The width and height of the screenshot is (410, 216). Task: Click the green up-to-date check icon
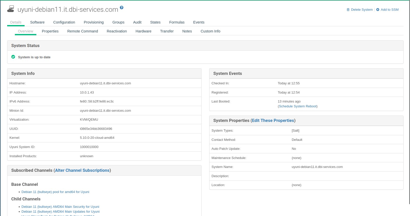pos(13,57)
